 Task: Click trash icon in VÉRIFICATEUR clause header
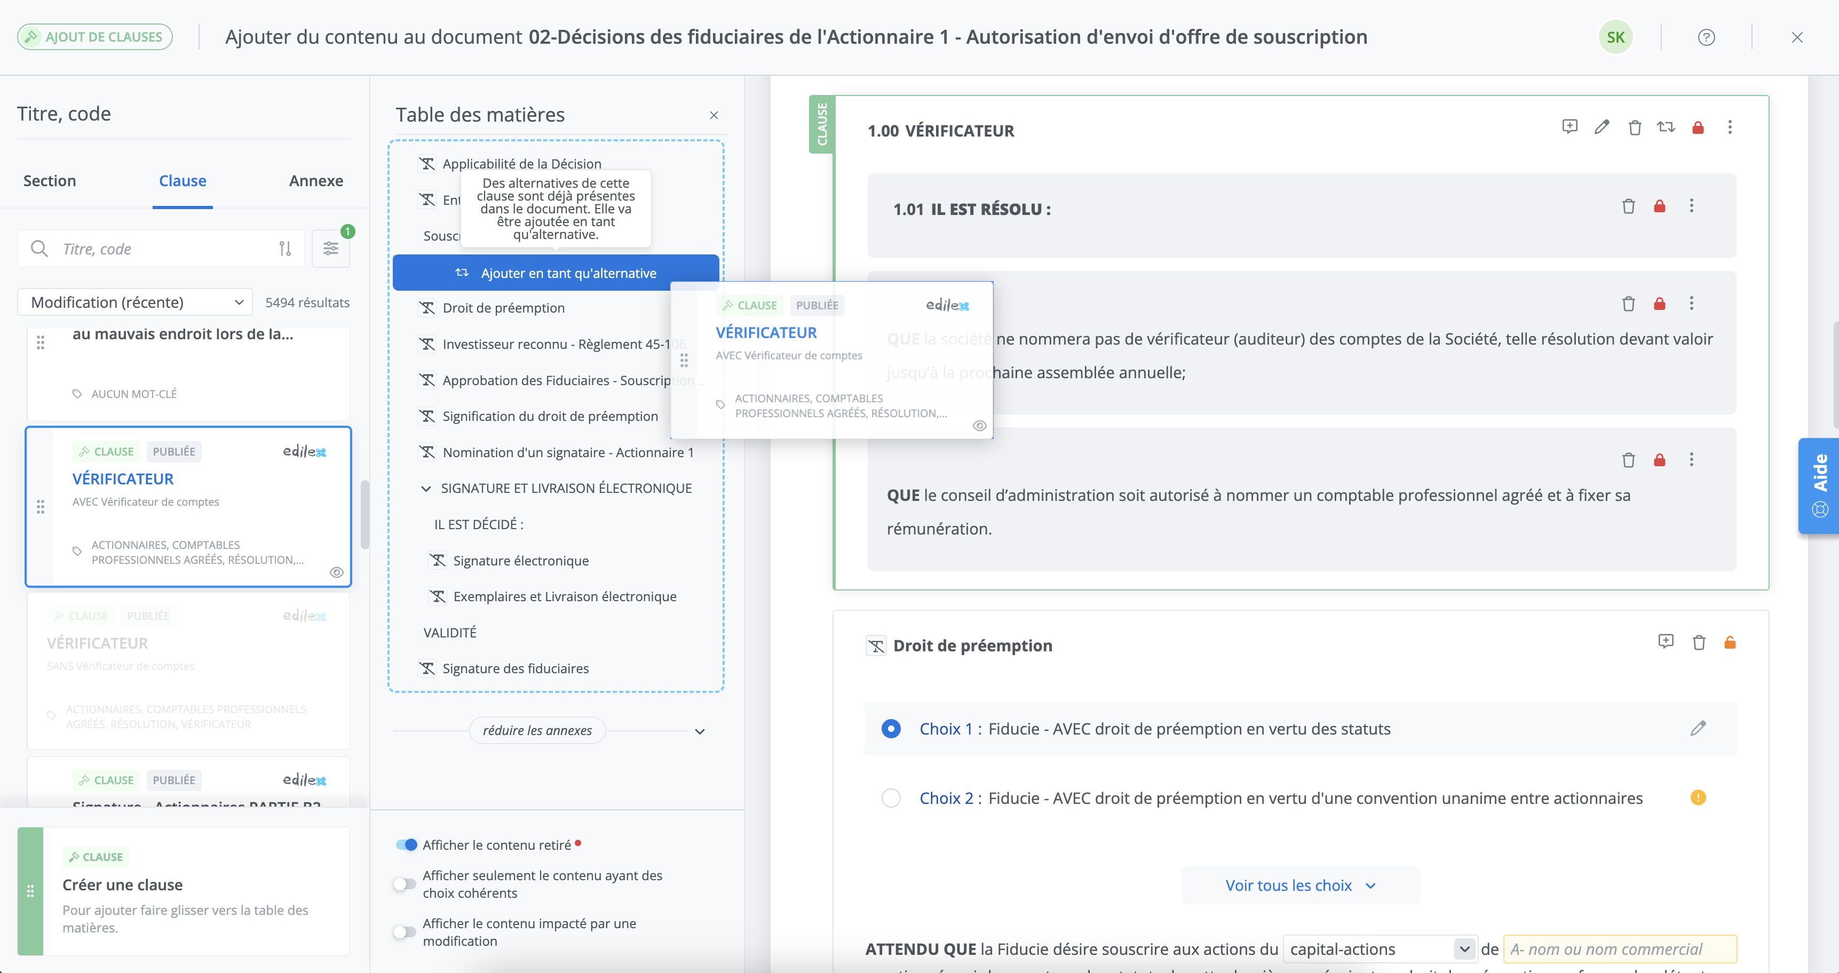click(x=1634, y=127)
